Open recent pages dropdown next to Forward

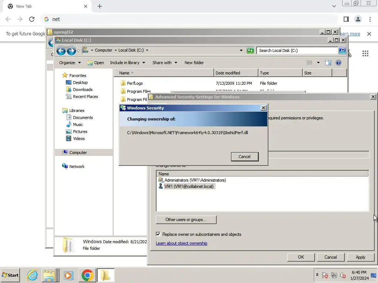coord(78,51)
